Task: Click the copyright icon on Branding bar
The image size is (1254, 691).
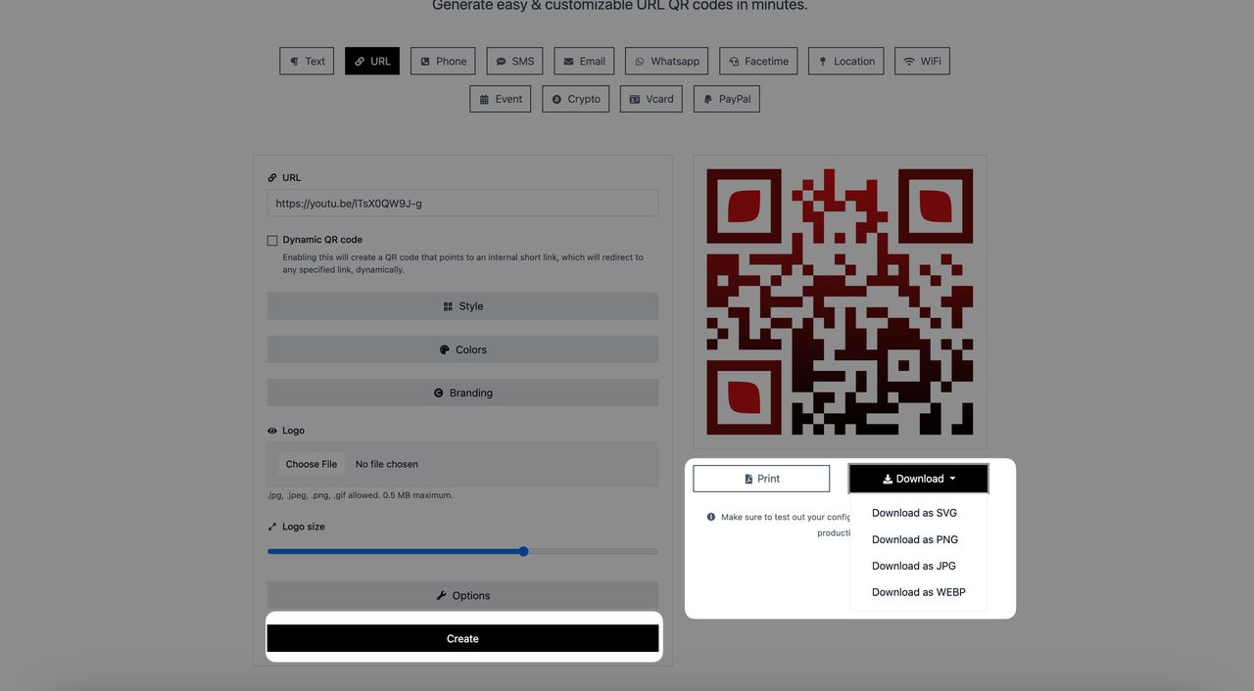Action: coord(438,392)
